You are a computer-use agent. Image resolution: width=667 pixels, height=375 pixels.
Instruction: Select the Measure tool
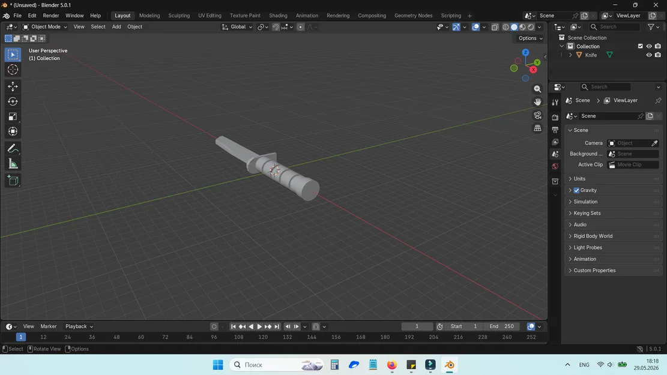pyautogui.click(x=13, y=164)
